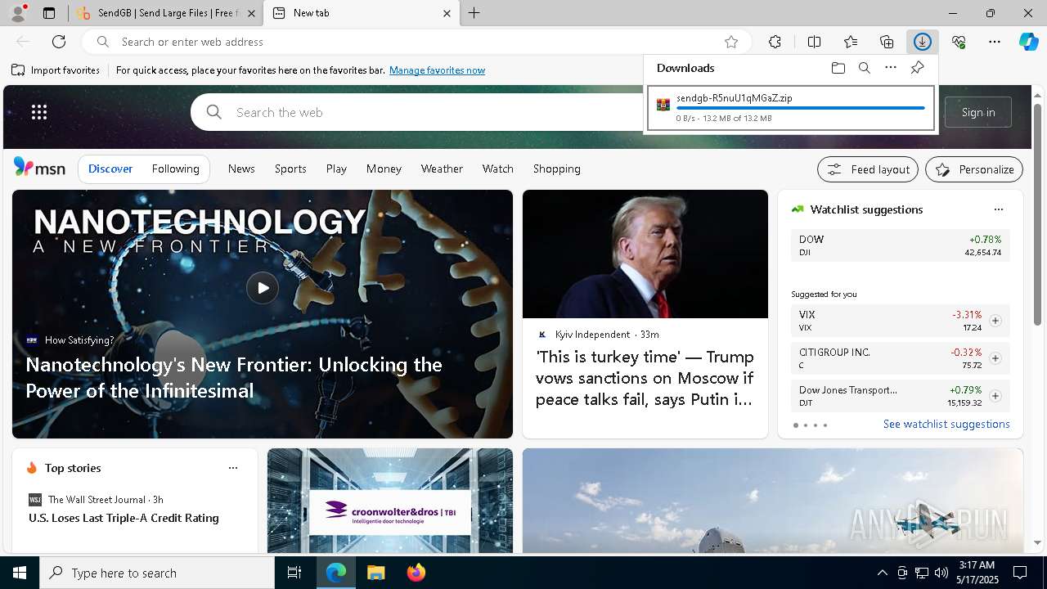Open the croonwolter&dros ad thumbnail
The width and height of the screenshot is (1047, 589).
(390, 501)
